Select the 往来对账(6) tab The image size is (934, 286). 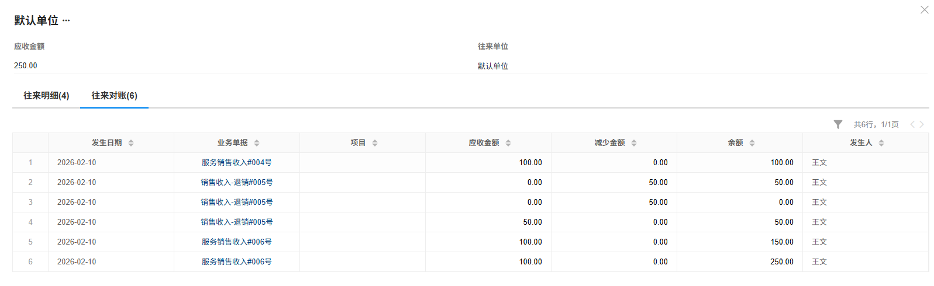pyautogui.click(x=114, y=96)
